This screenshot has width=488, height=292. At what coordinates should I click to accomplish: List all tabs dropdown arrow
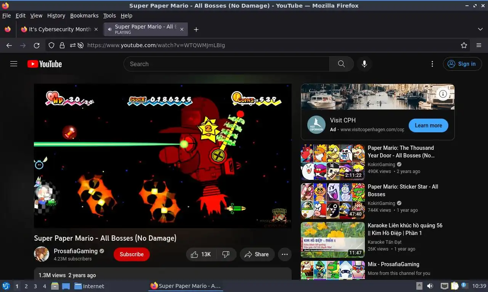click(x=480, y=29)
